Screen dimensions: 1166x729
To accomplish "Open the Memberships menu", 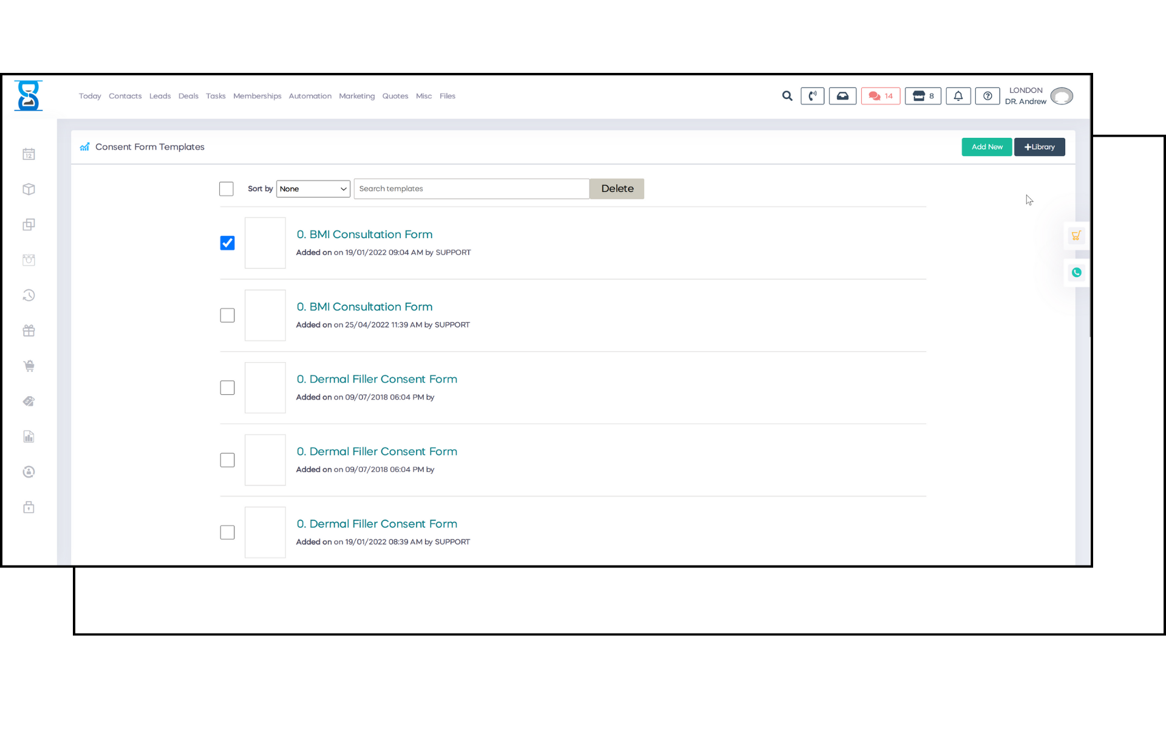I will pos(257,96).
